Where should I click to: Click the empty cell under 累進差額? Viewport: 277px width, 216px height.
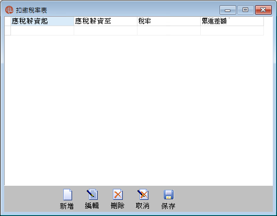pyautogui.click(x=232, y=30)
